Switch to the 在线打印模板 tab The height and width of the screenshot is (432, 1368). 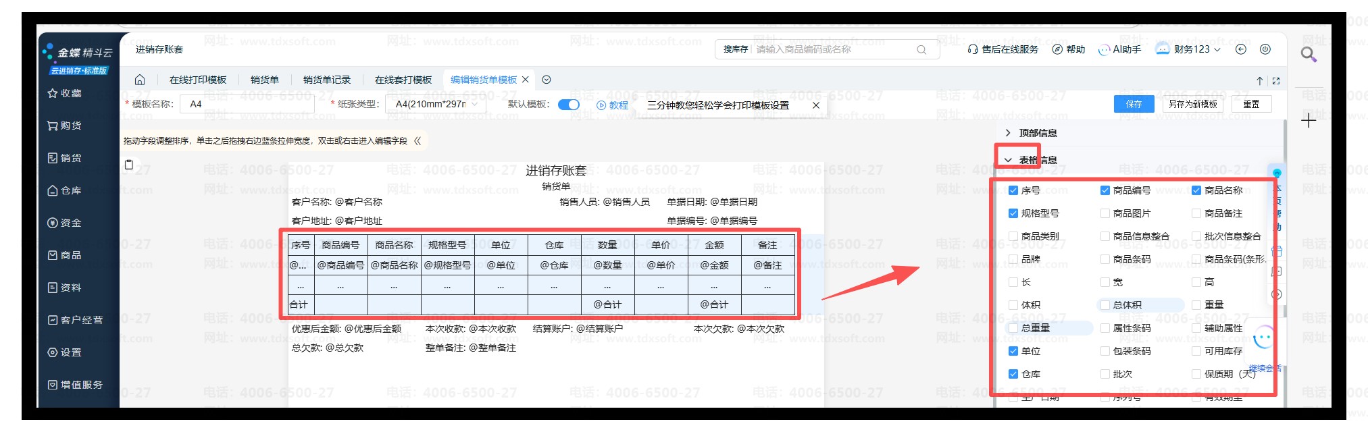coord(198,80)
